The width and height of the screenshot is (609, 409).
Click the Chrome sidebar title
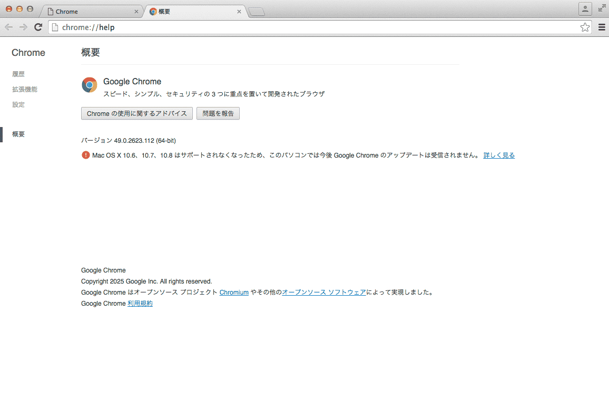tap(28, 52)
